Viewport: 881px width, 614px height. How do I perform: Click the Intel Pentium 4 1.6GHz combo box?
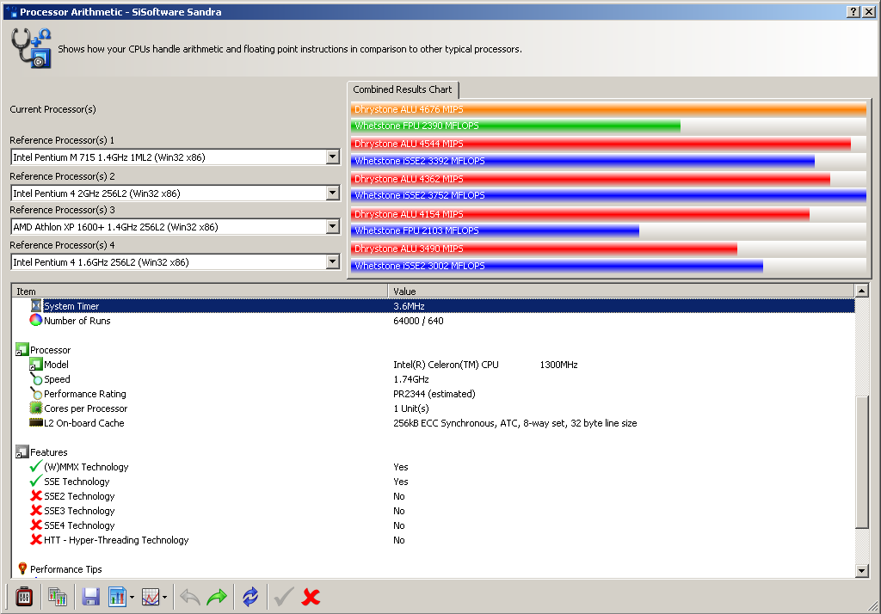[x=176, y=262]
